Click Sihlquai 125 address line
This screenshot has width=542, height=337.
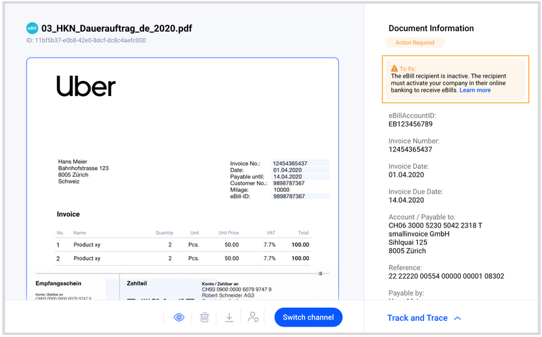[x=408, y=242]
